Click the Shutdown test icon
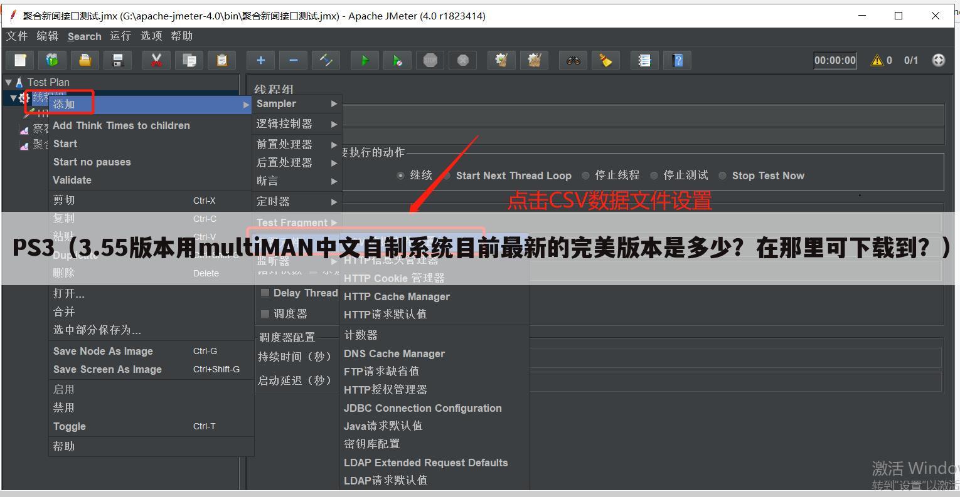This screenshot has height=497, width=960. (x=462, y=60)
